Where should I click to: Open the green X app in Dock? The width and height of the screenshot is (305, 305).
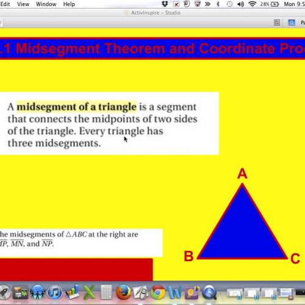point(89,292)
